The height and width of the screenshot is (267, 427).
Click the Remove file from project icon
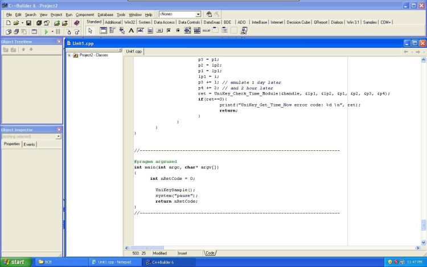tap(65, 23)
